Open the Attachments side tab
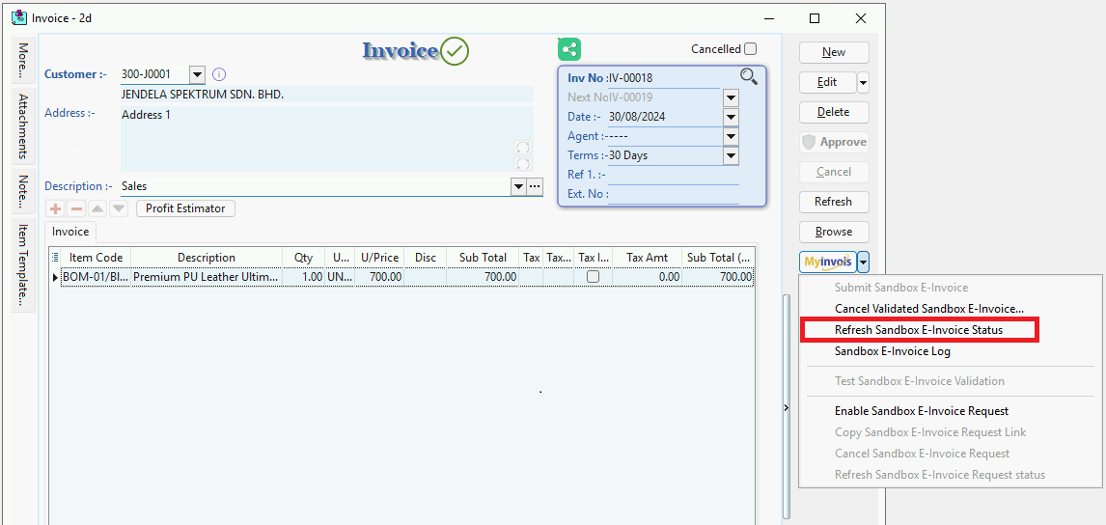This screenshot has width=1106, height=525. [x=23, y=126]
